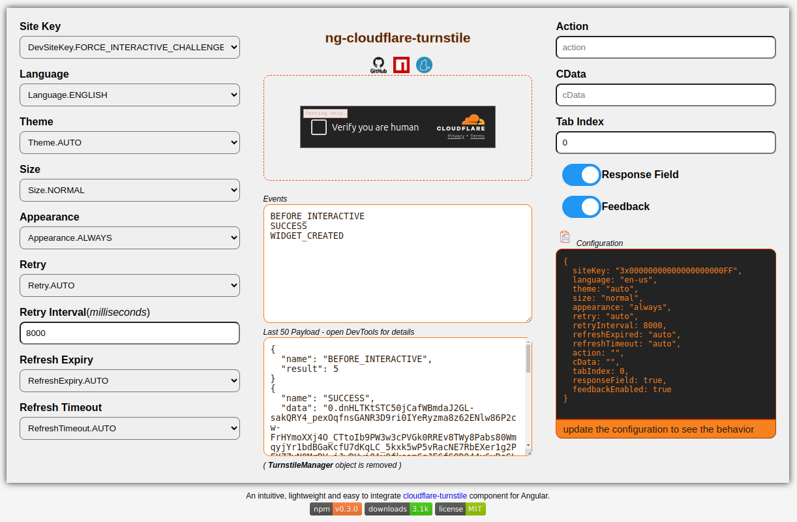This screenshot has height=522, width=797.
Task: Click 'language: "en-us"' configuration line
Action: click(615, 279)
